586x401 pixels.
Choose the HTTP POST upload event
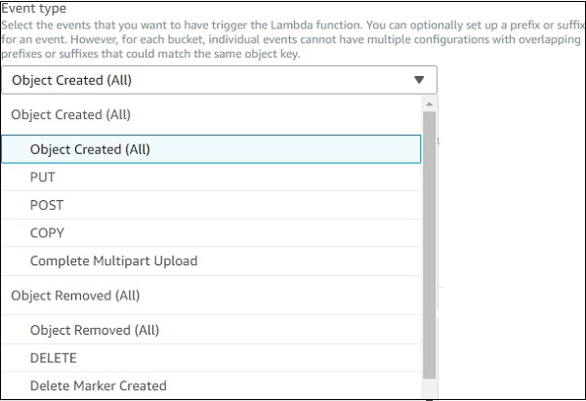47,205
